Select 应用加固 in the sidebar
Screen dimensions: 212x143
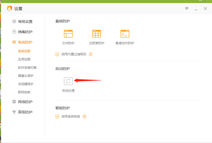click(24, 59)
